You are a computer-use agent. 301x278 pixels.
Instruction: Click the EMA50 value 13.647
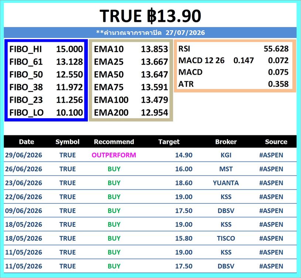click(x=154, y=74)
